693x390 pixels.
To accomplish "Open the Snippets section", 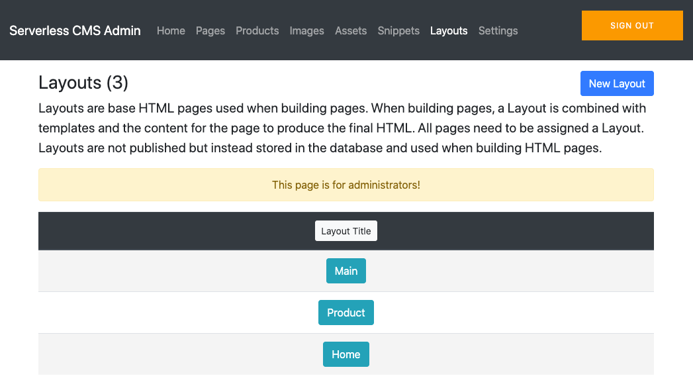I will point(398,30).
